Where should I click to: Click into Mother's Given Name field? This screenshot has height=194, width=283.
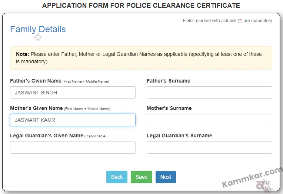(x=73, y=120)
